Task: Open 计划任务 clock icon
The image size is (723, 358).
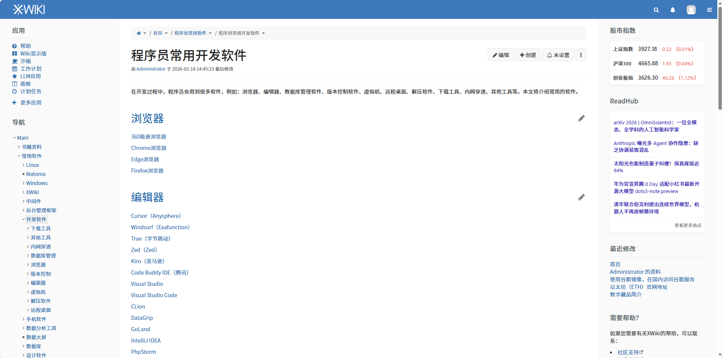Action: pos(14,91)
